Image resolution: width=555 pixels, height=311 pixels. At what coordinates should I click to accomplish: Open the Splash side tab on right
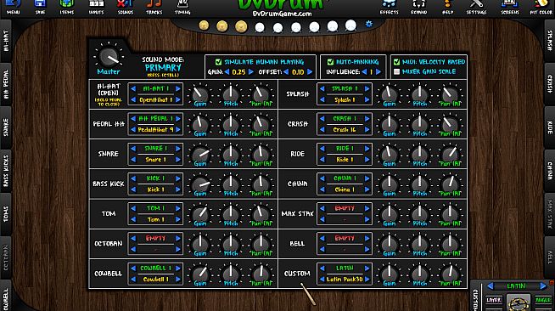549,41
